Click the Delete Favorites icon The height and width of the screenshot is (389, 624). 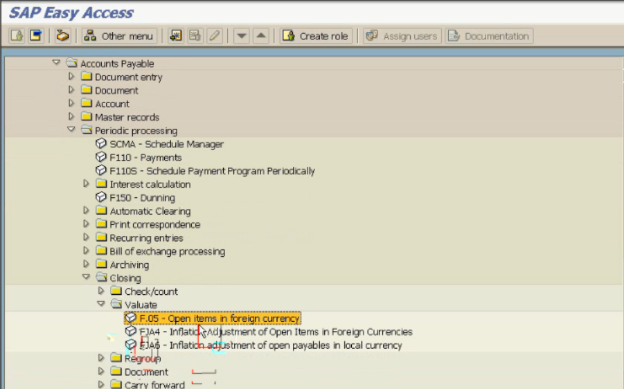[x=195, y=36]
